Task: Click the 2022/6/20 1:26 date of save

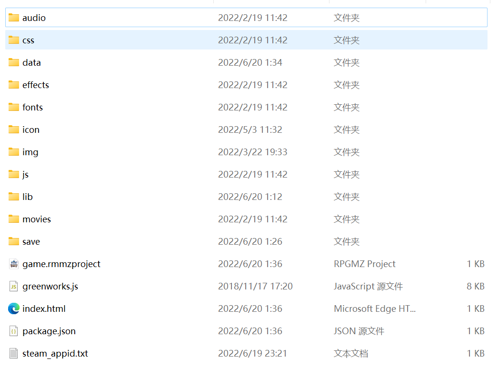Action: (x=250, y=242)
